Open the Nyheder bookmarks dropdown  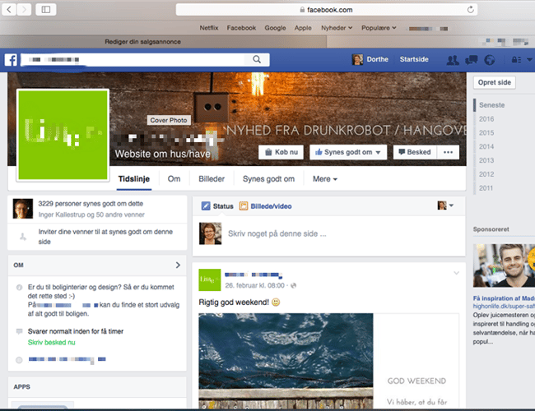pos(337,28)
